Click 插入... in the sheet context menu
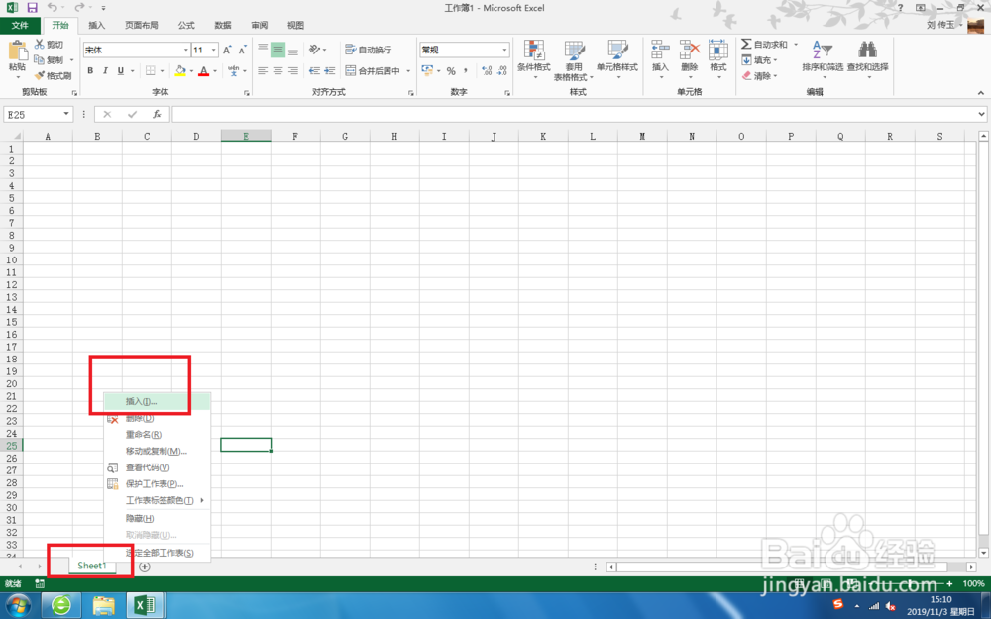This screenshot has width=991, height=619. pos(139,401)
